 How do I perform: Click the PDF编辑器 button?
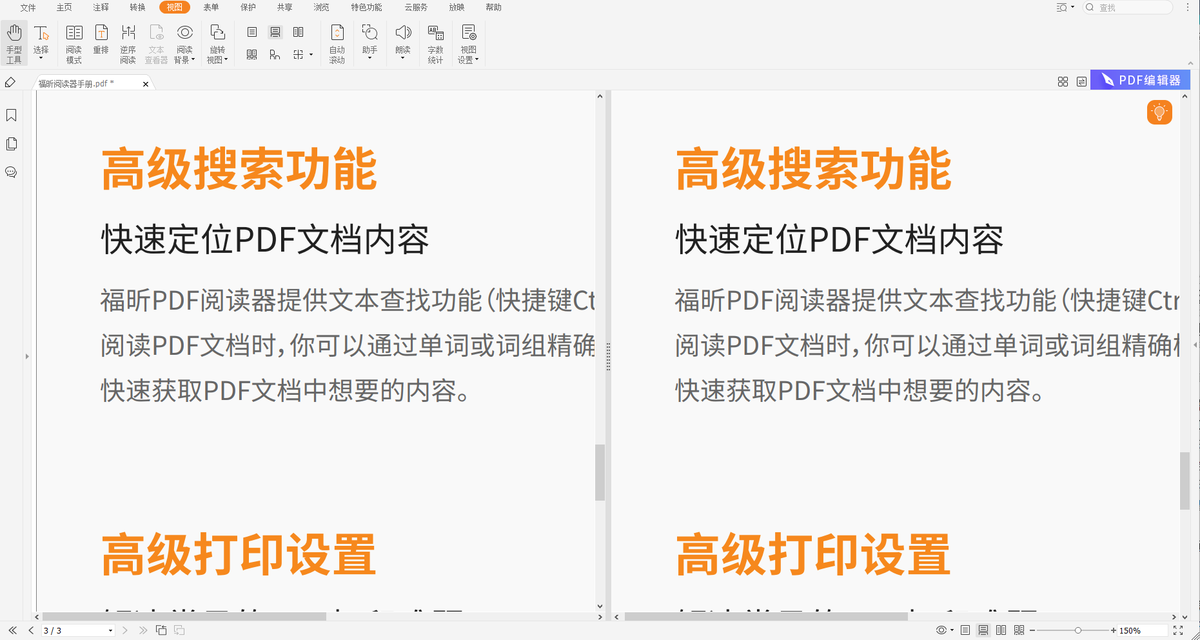1139,79
